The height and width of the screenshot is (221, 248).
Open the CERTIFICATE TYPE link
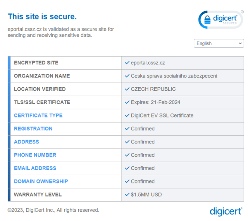click(38, 116)
